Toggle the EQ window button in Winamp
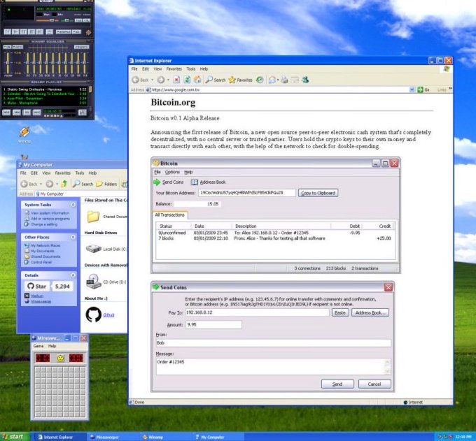476x441 pixels. (78, 20)
